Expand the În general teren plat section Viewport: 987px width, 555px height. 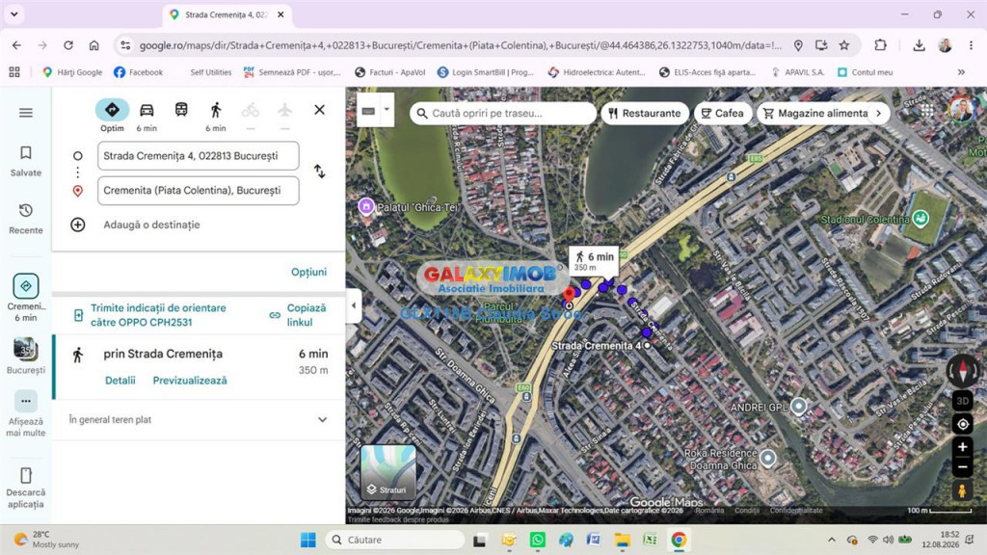point(322,420)
